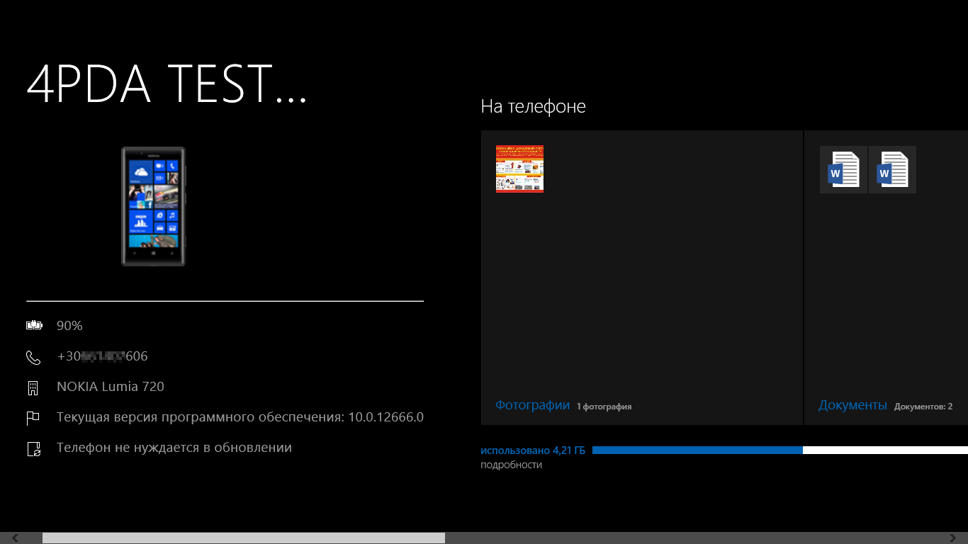Click the building icon beside NOKIA Lumia 720

point(33,387)
